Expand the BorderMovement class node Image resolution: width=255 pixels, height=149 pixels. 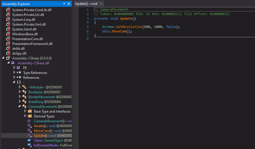click(x=20, y=97)
